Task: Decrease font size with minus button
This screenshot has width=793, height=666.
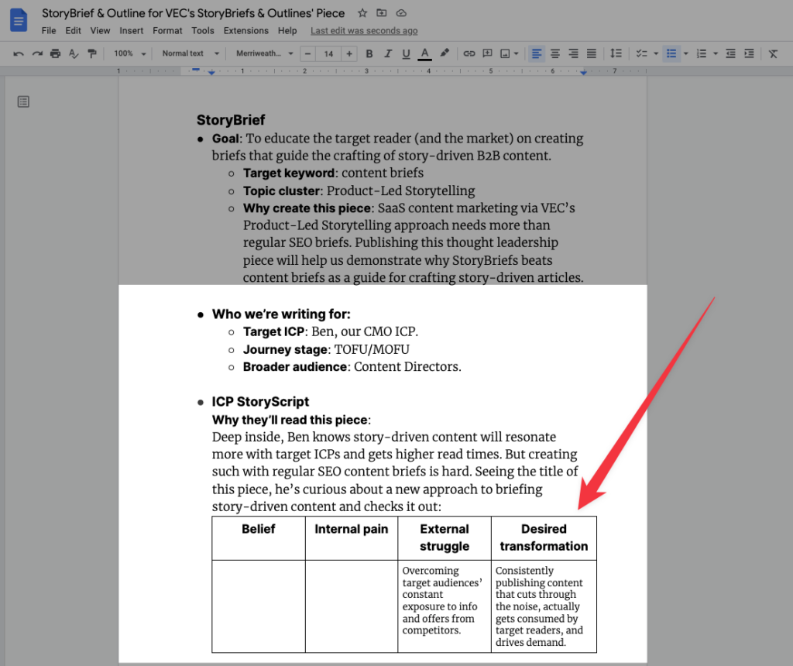Action: [307, 53]
